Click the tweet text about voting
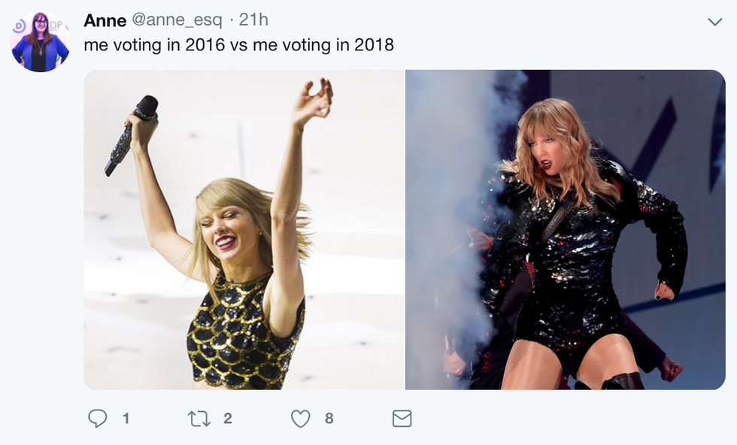The width and height of the screenshot is (737, 445). 238,44
